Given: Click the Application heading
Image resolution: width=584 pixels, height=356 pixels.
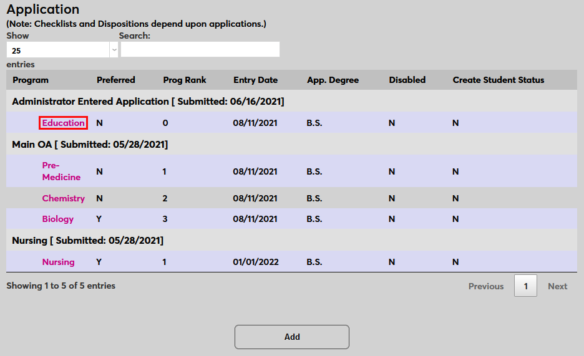Looking at the screenshot, I should pos(43,9).
